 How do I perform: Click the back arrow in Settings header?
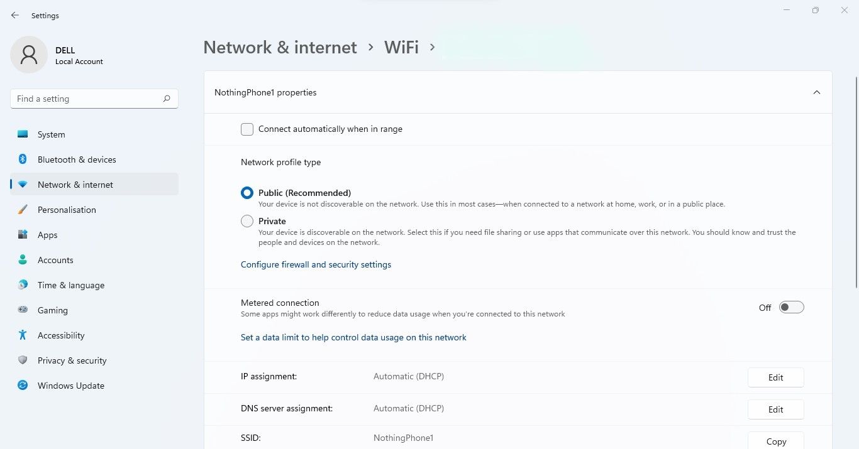[15, 15]
